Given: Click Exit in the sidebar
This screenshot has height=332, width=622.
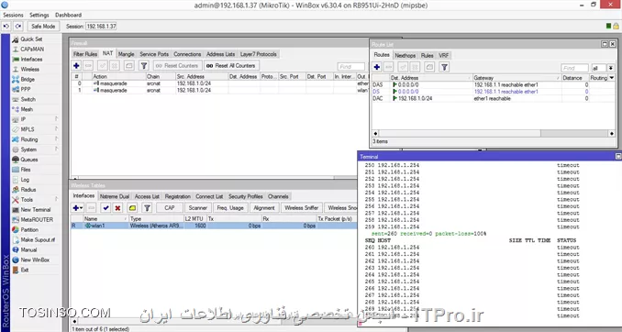Looking at the screenshot, I should point(25,270).
